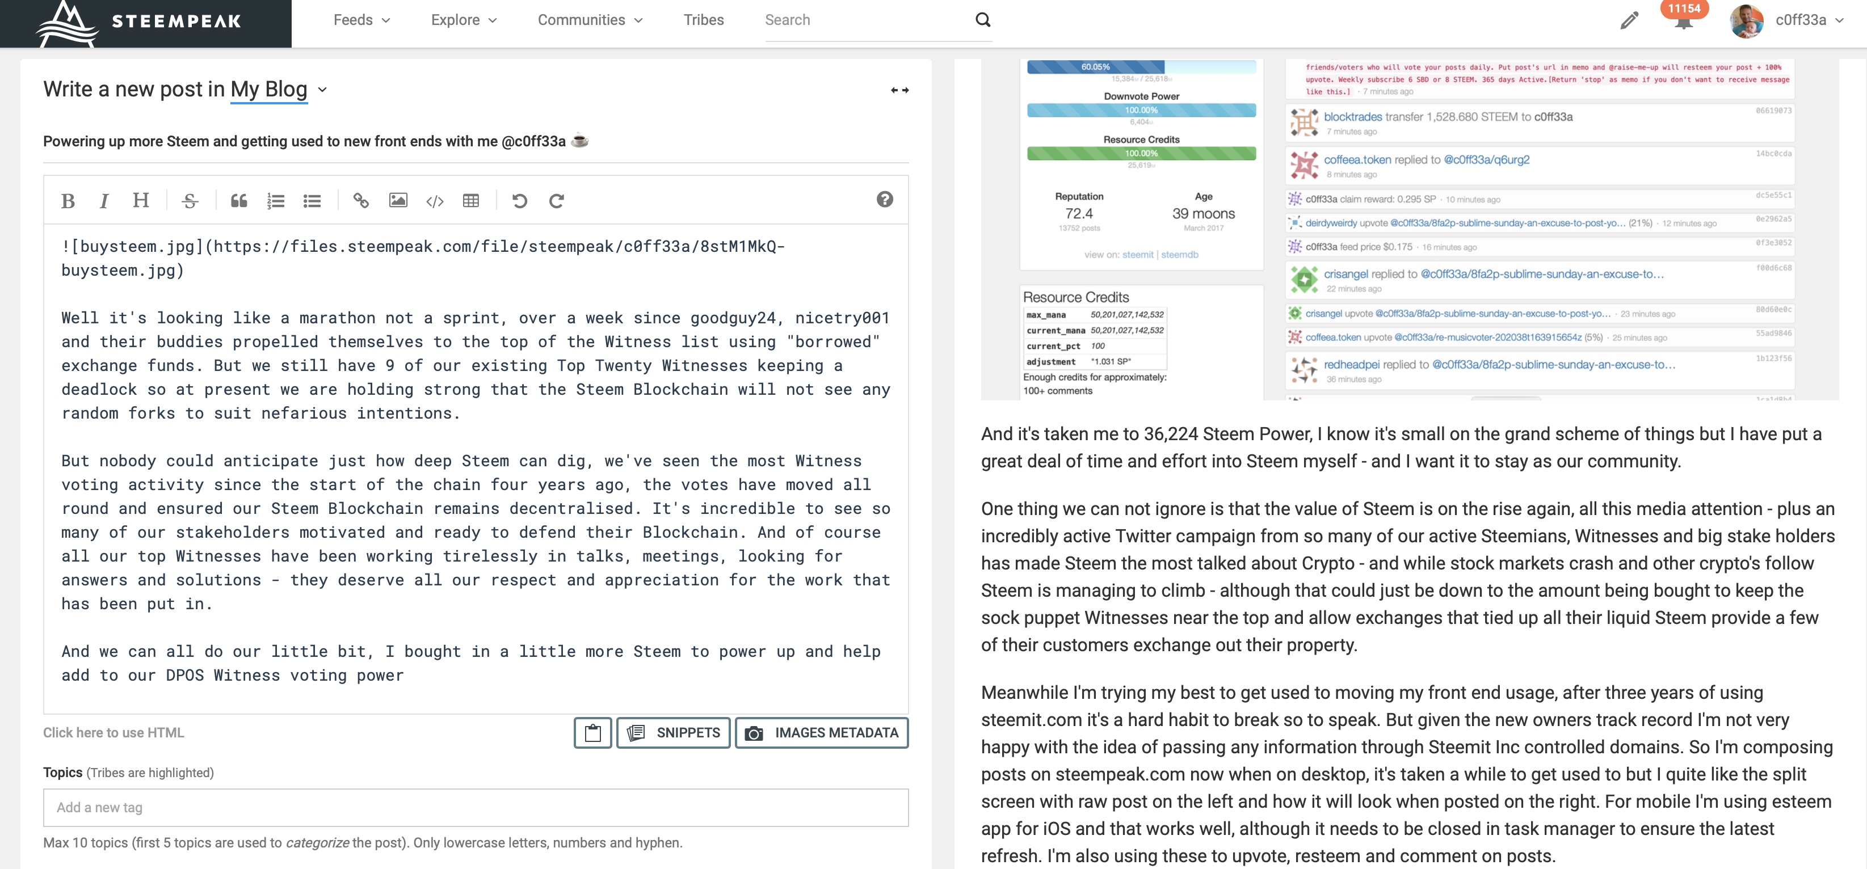
Task: Expand the Communities menu
Action: (590, 20)
